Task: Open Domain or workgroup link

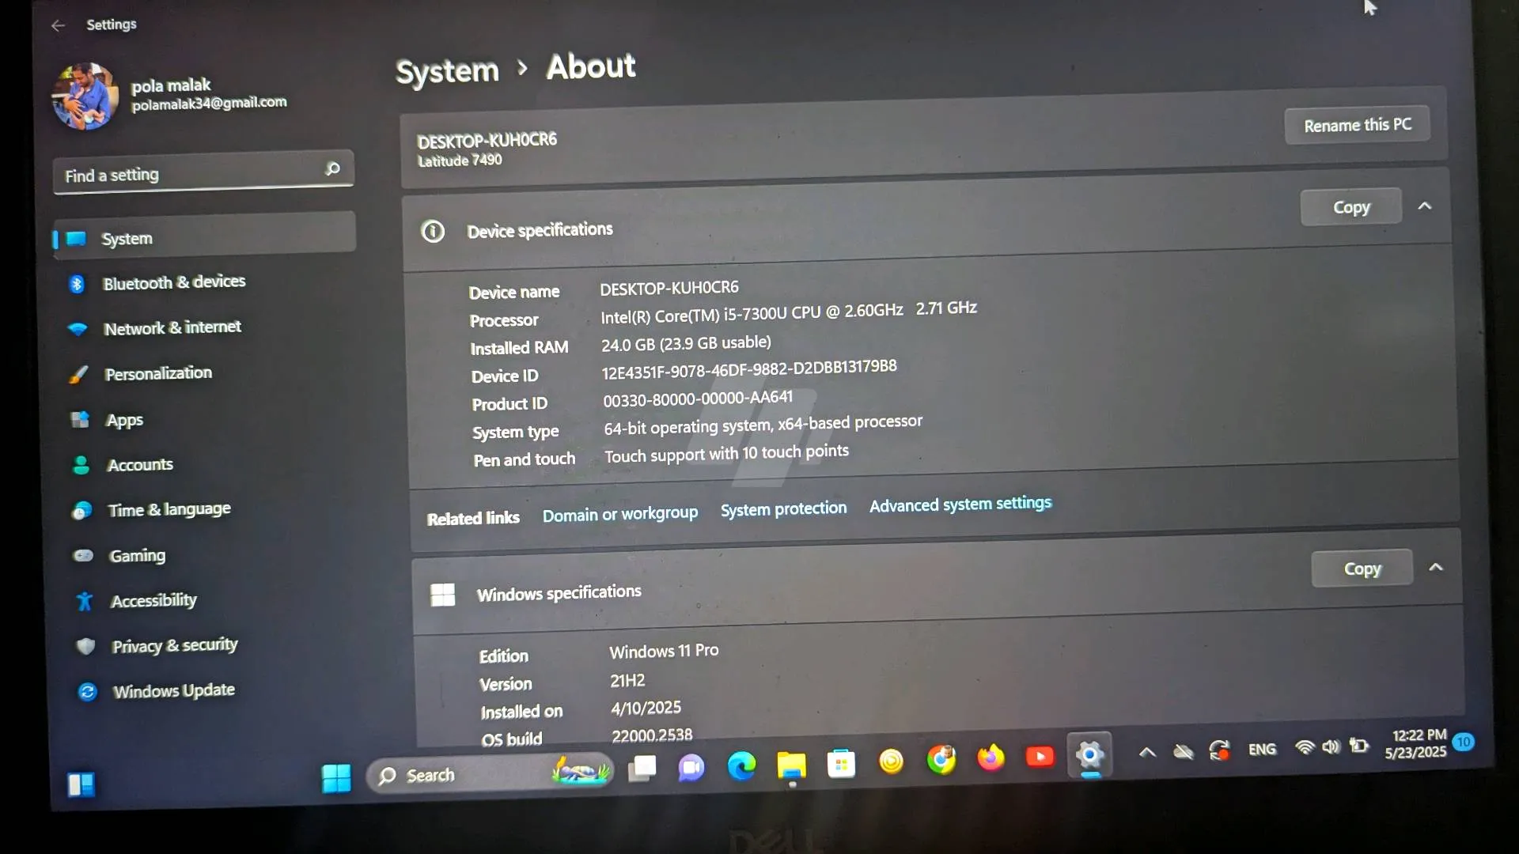Action: pyautogui.click(x=620, y=514)
